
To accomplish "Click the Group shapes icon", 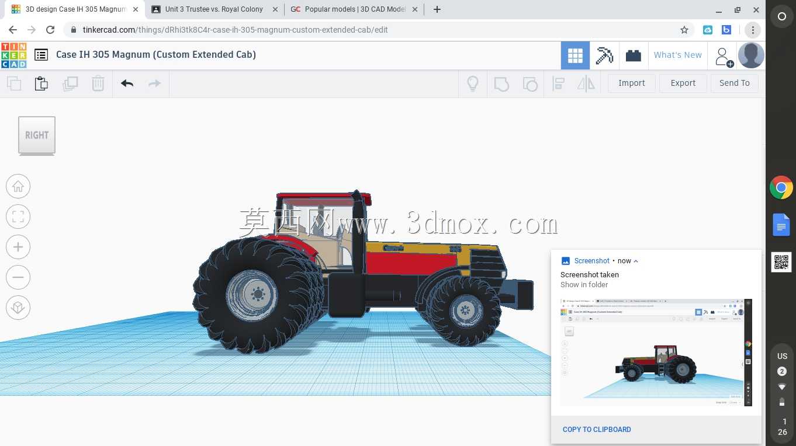I will tap(501, 84).
